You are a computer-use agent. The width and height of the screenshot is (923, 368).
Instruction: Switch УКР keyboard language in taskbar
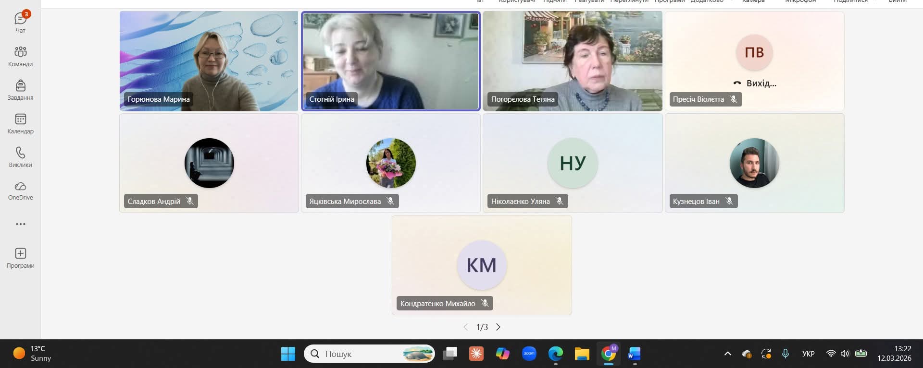point(808,354)
